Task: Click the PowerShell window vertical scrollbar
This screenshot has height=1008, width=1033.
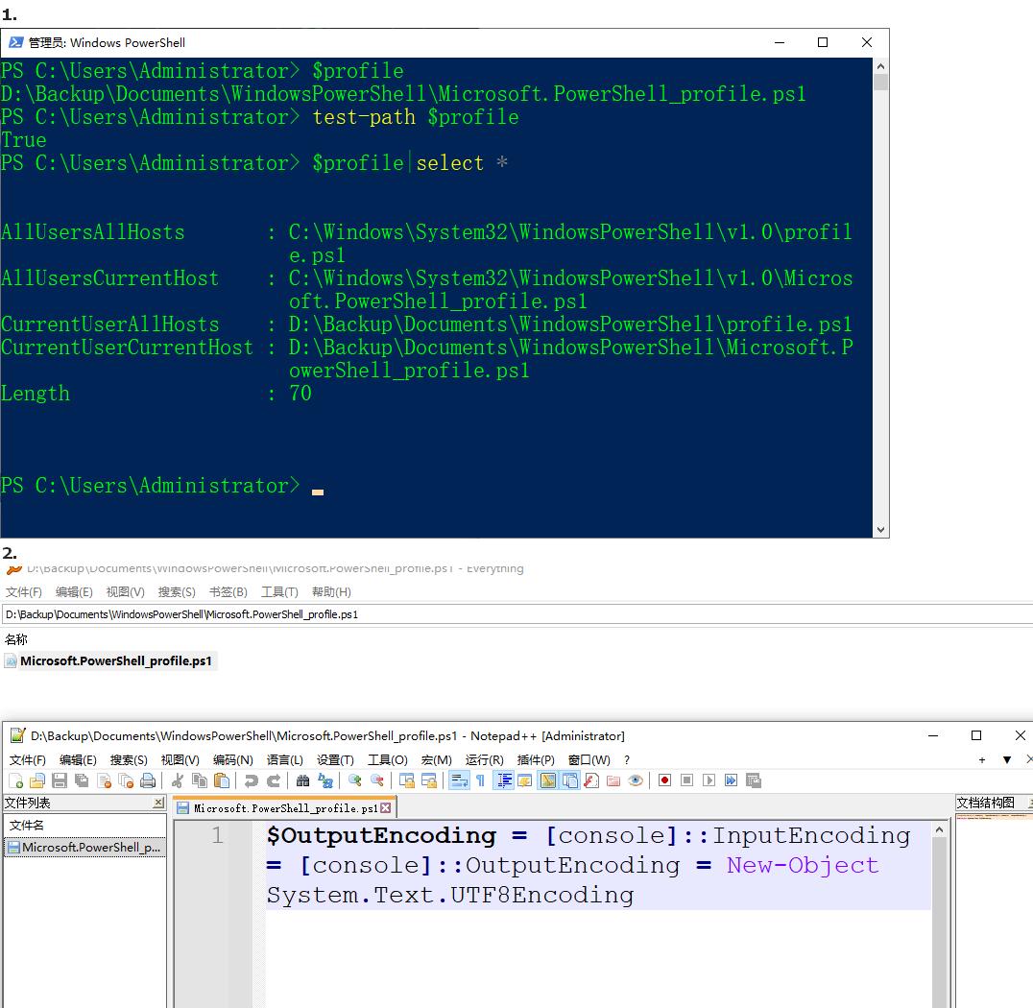Action: [880, 288]
